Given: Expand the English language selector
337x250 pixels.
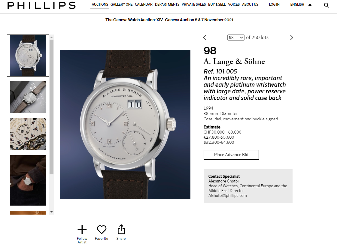Looking at the screenshot, I should pyautogui.click(x=301, y=5).
